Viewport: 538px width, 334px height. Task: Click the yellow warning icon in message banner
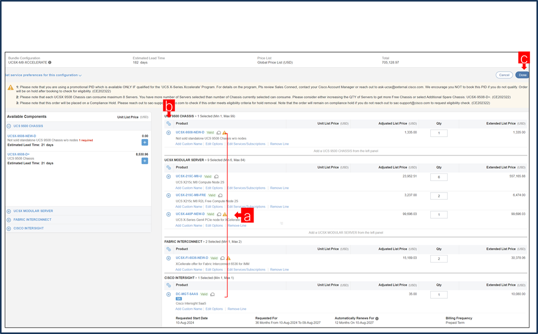coord(11,88)
